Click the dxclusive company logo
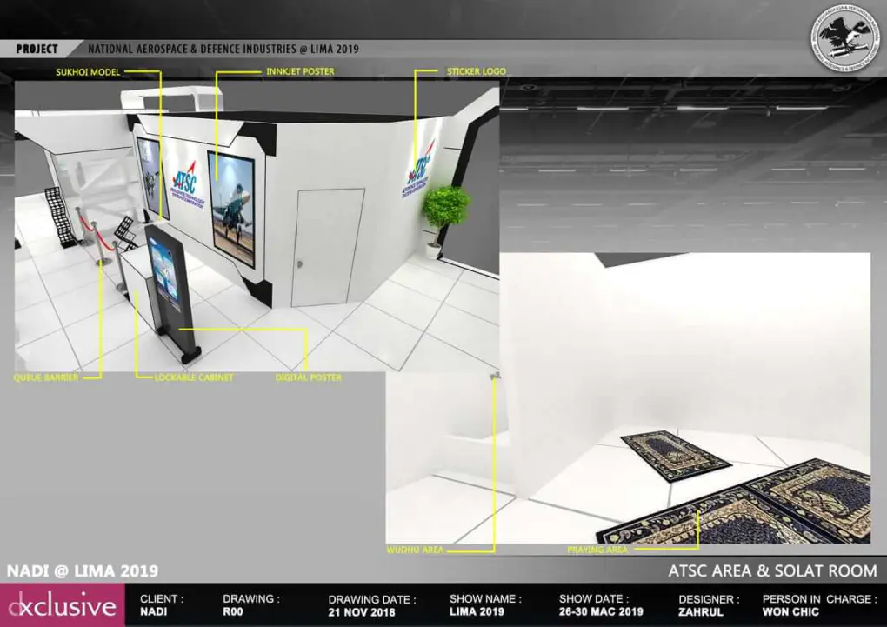This screenshot has height=627, width=887. click(61, 606)
